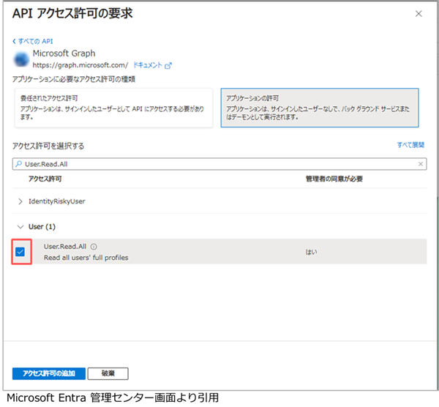Click the magnifier icon in the search box
439x407 pixels.
(20, 165)
